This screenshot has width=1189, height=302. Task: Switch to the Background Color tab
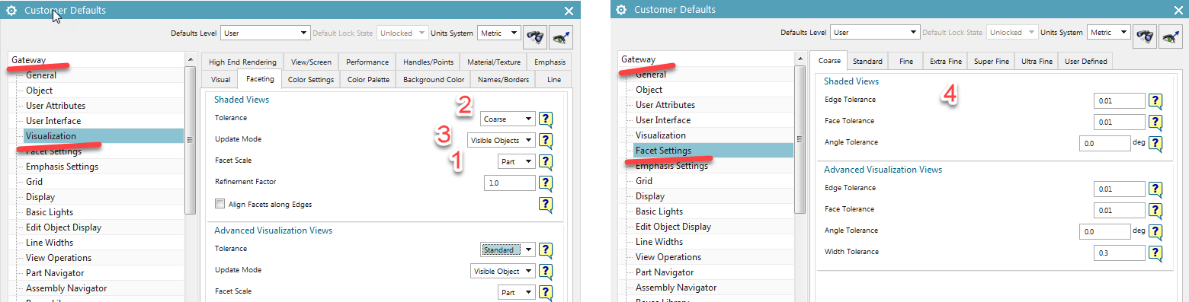434,79
